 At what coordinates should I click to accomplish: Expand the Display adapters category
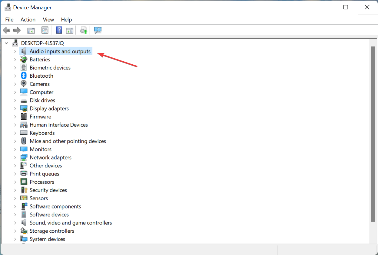(x=15, y=108)
